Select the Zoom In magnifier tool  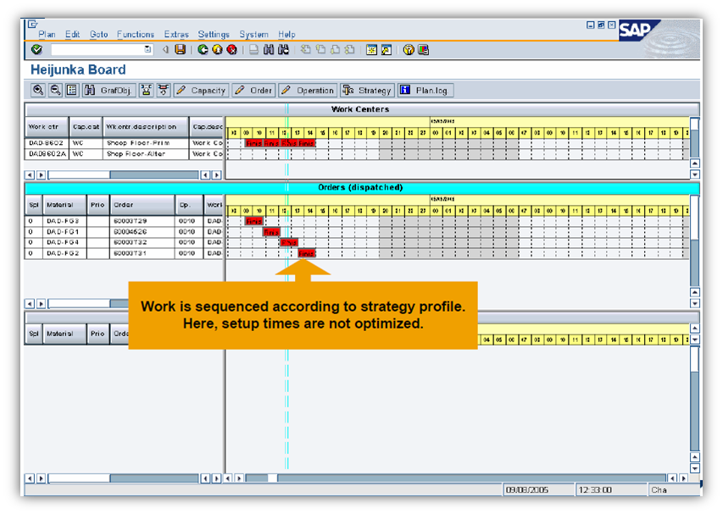38,90
